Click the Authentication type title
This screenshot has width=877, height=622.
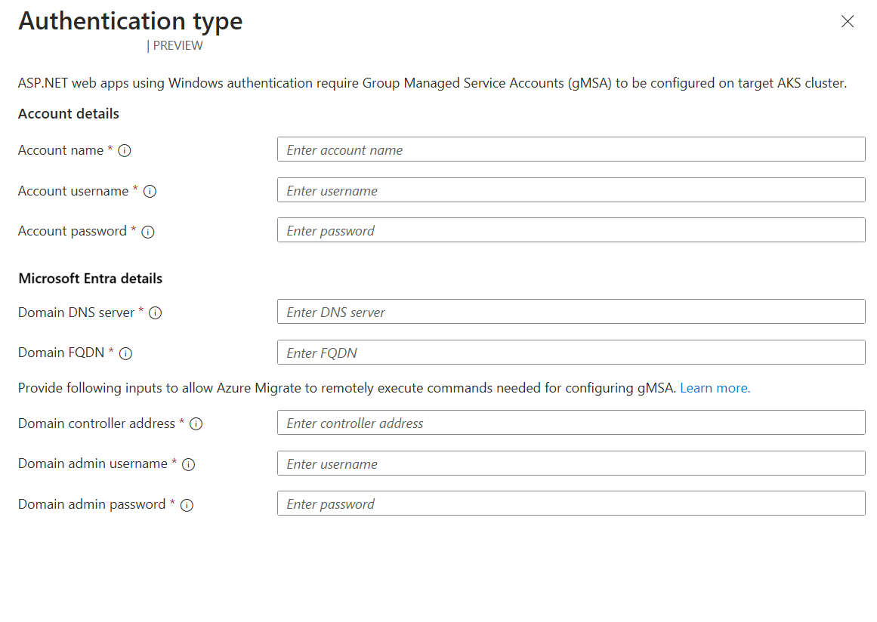point(131,21)
